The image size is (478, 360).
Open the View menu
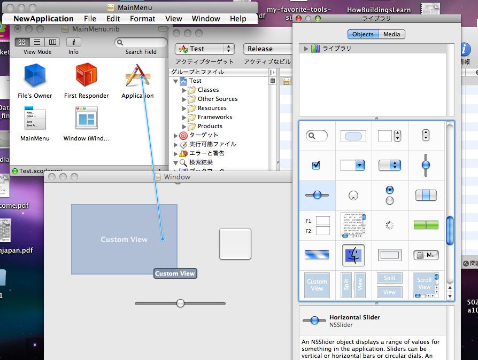(x=173, y=19)
